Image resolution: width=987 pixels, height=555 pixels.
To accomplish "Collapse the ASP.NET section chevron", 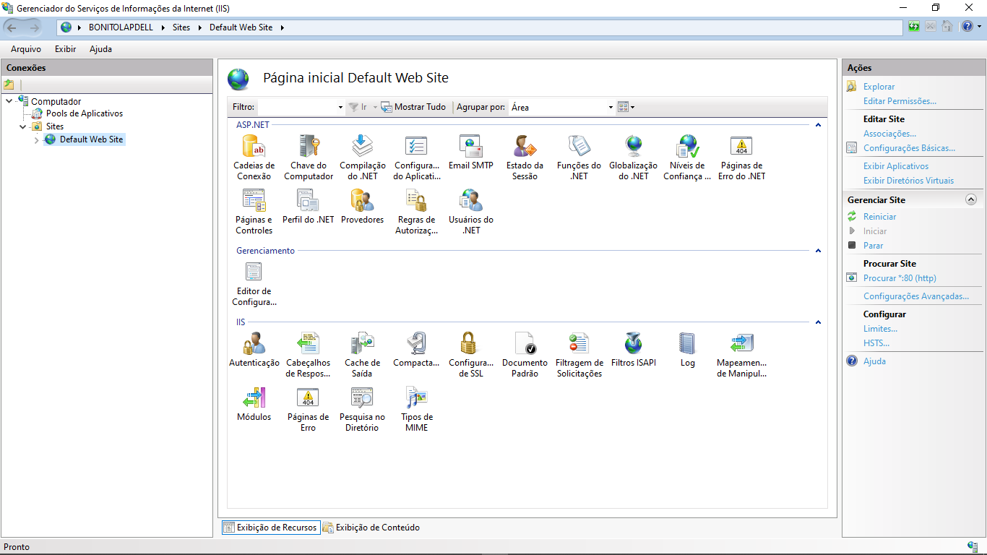I will tap(817, 124).
